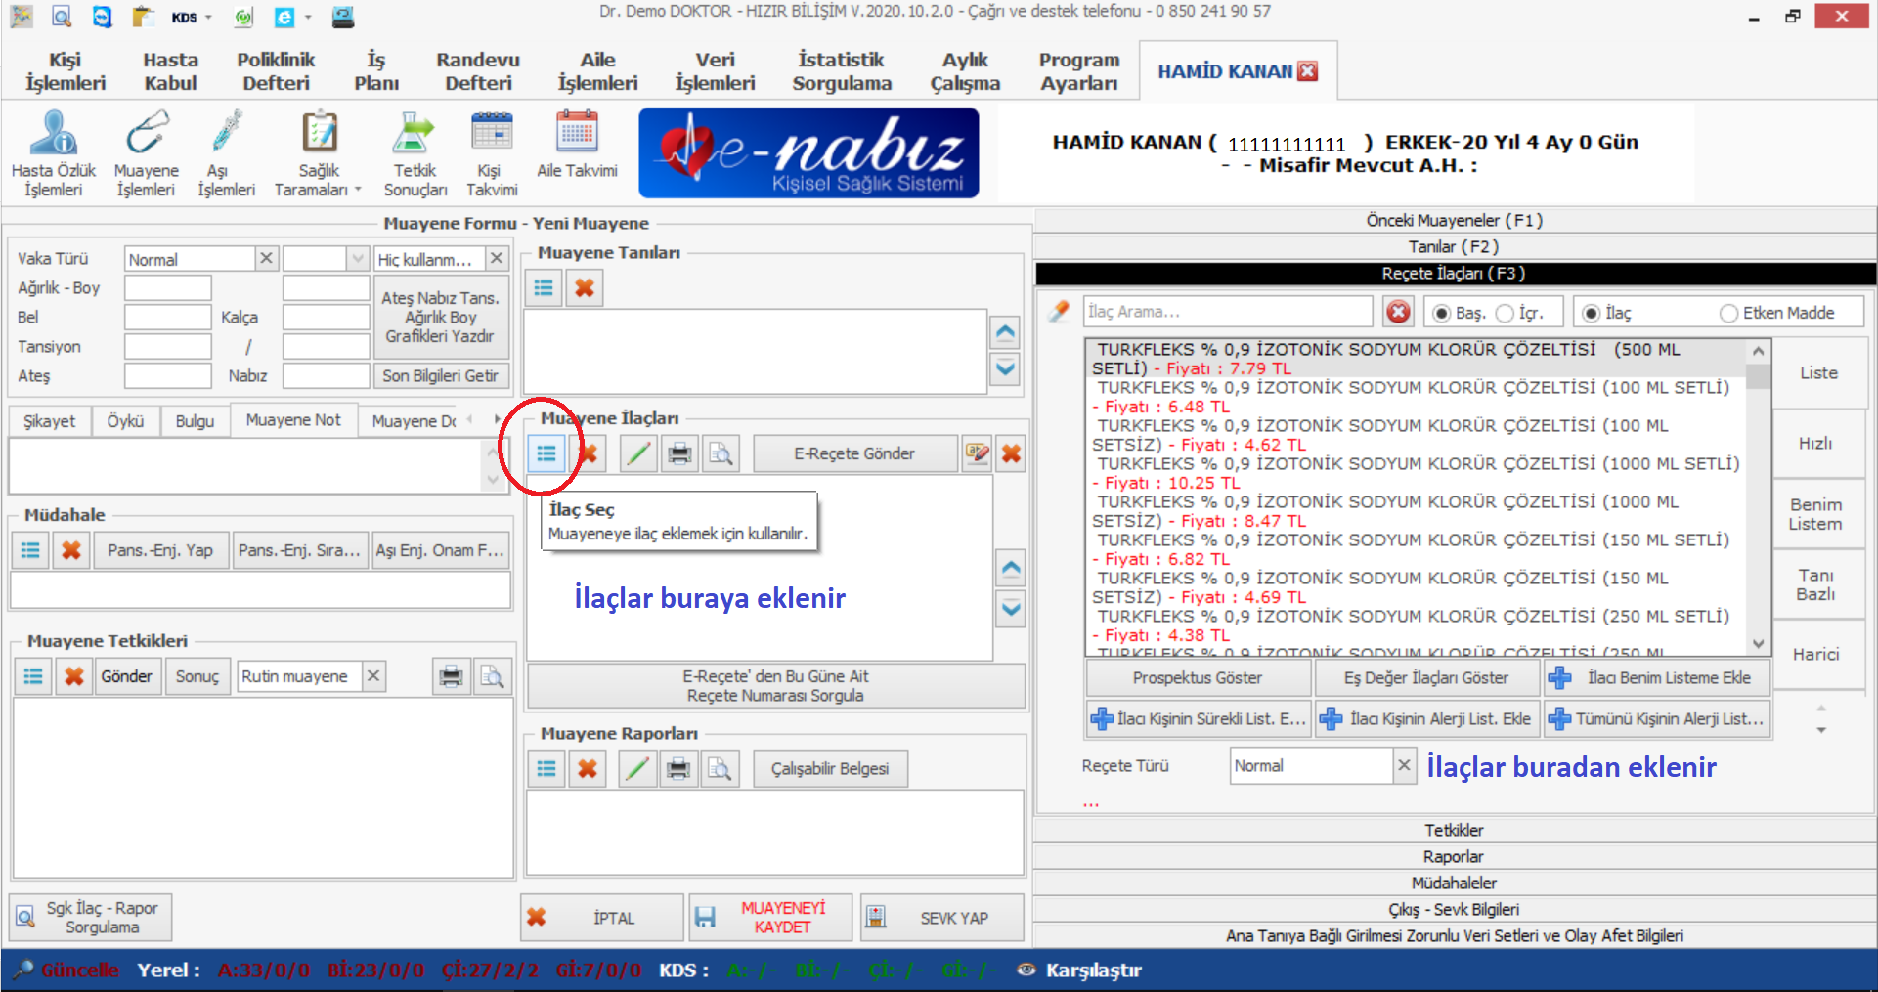Save exam with MUAYENEYİ KAYDET

(x=769, y=918)
